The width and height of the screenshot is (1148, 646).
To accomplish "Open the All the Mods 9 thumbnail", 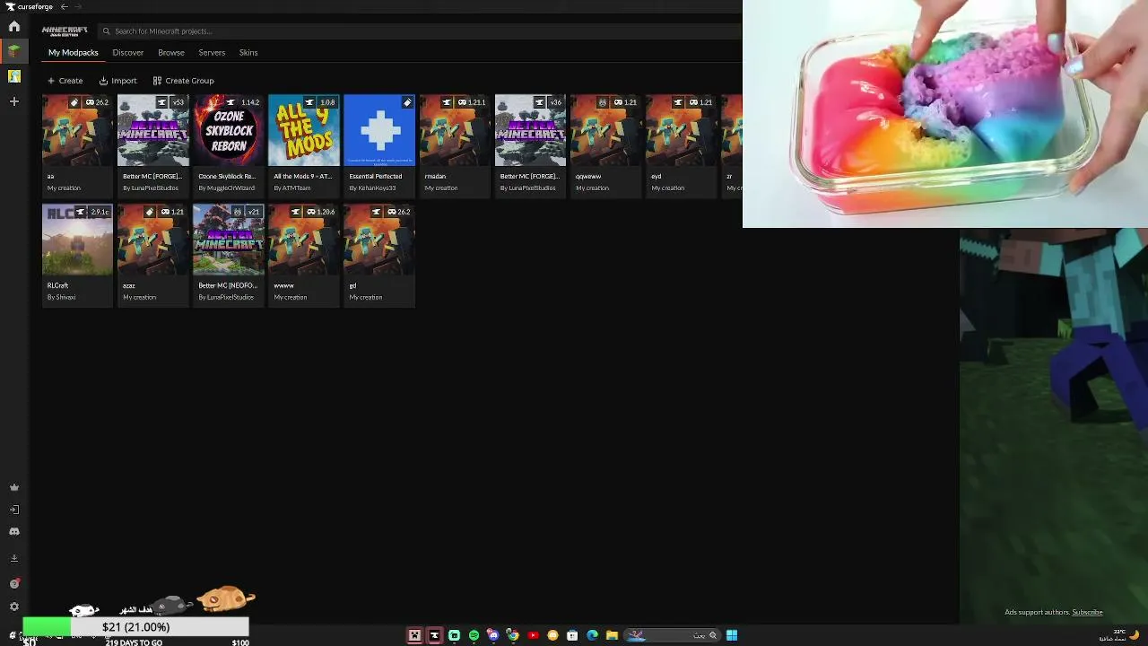I will tap(304, 130).
